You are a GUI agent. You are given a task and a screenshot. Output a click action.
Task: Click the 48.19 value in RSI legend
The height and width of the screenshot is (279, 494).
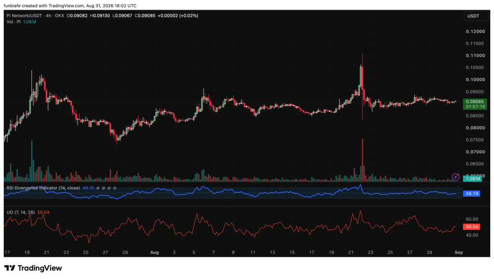point(88,188)
